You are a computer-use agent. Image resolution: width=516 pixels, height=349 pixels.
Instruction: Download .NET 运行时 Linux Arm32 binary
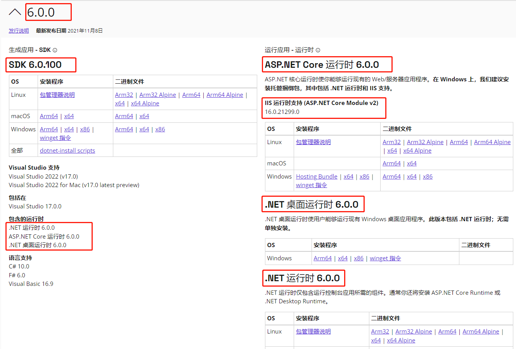[x=380, y=332]
